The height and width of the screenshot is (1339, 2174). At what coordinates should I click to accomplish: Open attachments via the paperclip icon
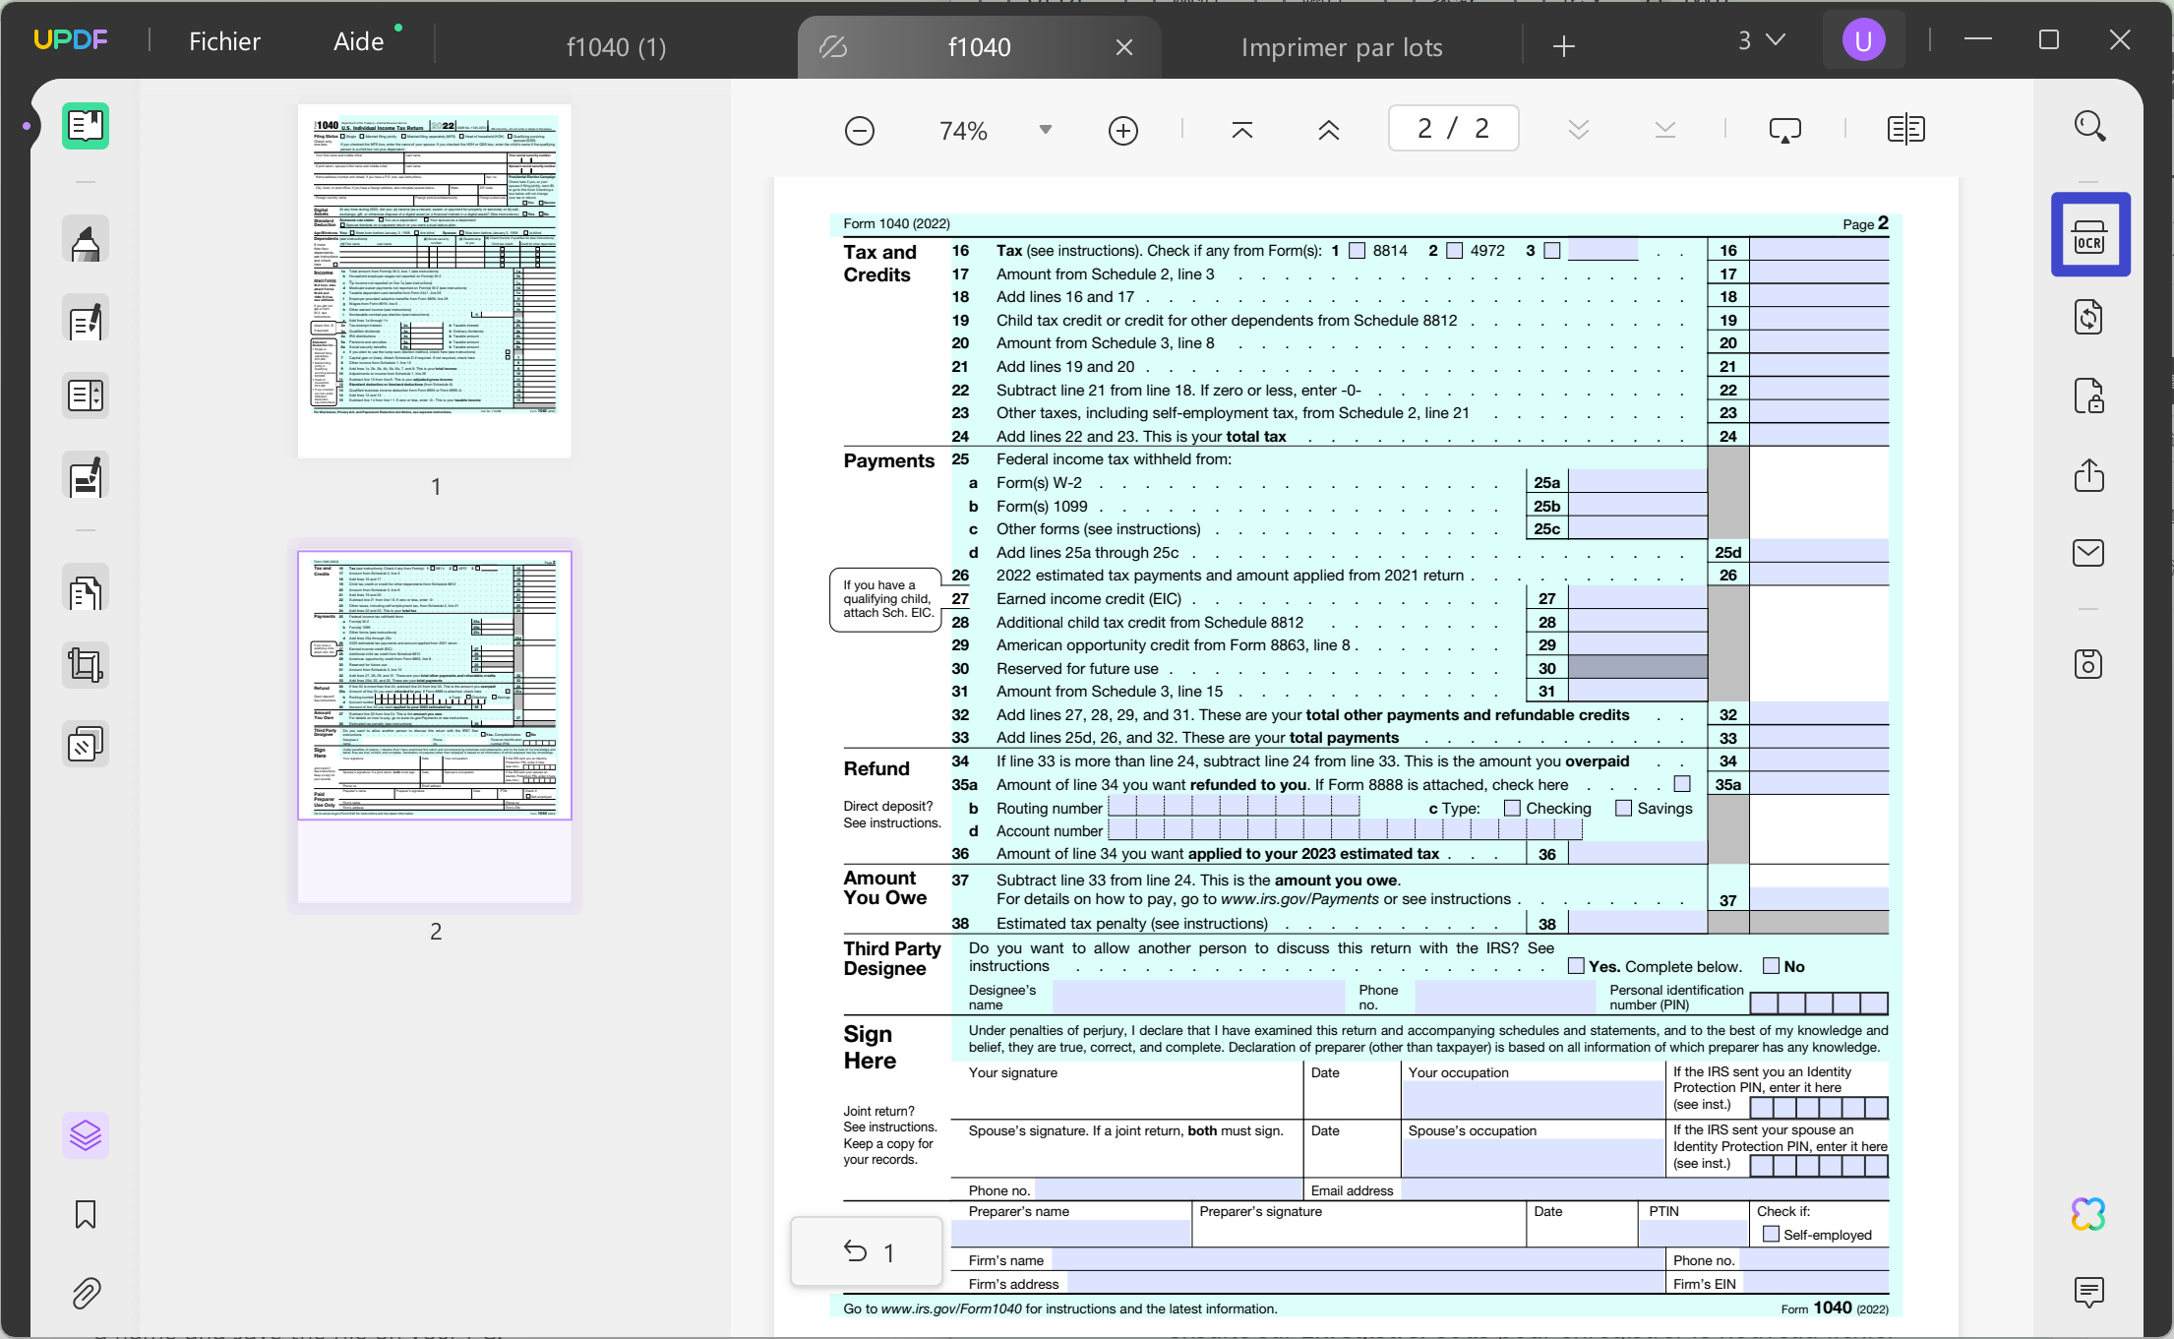tap(86, 1294)
